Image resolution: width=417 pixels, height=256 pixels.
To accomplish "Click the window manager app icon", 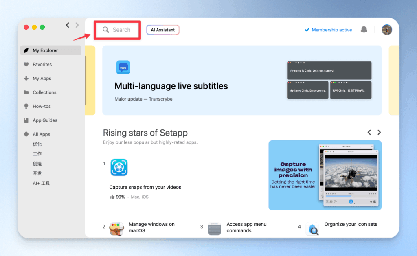I will [116, 229].
